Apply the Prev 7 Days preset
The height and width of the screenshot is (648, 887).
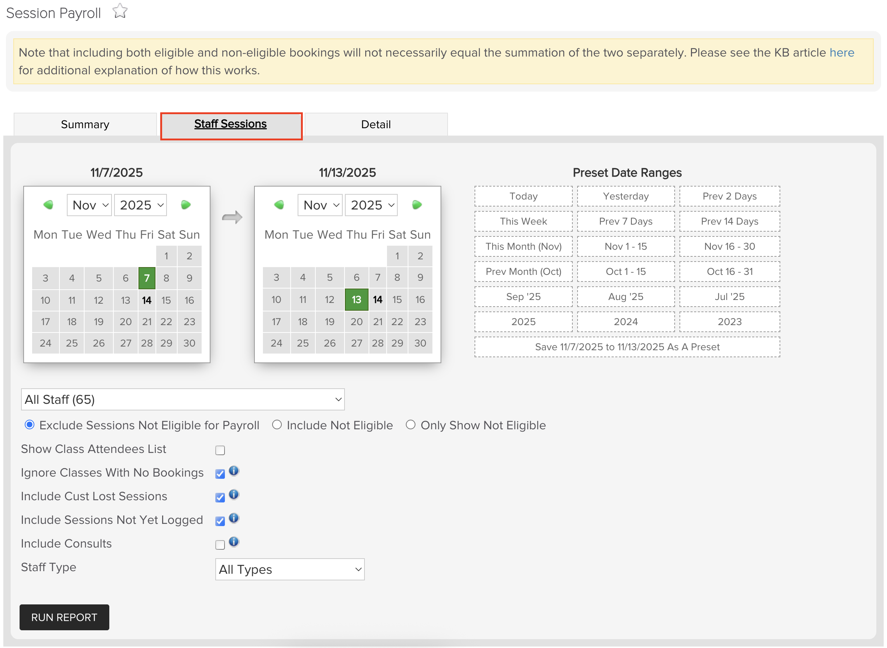[x=626, y=221]
